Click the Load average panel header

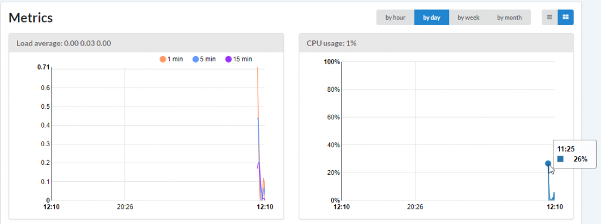(146, 43)
